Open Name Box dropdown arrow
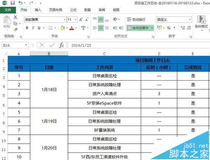Viewport: 210px width, 160px height. pyautogui.click(x=26, y=45)
